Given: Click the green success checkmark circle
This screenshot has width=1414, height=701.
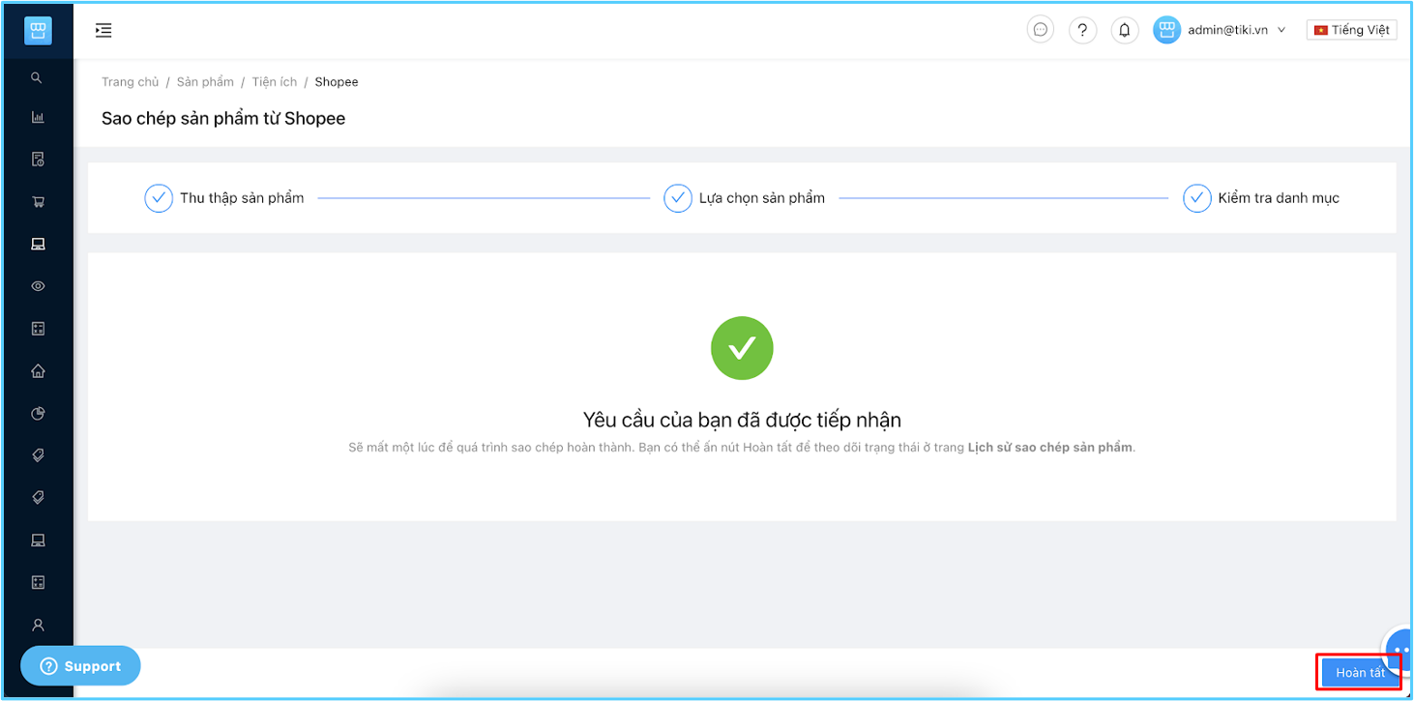Looking at the screenshot, I should 742,348.
